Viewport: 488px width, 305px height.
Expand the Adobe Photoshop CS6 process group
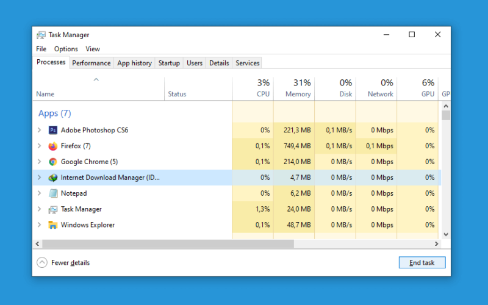pos(40,130)
